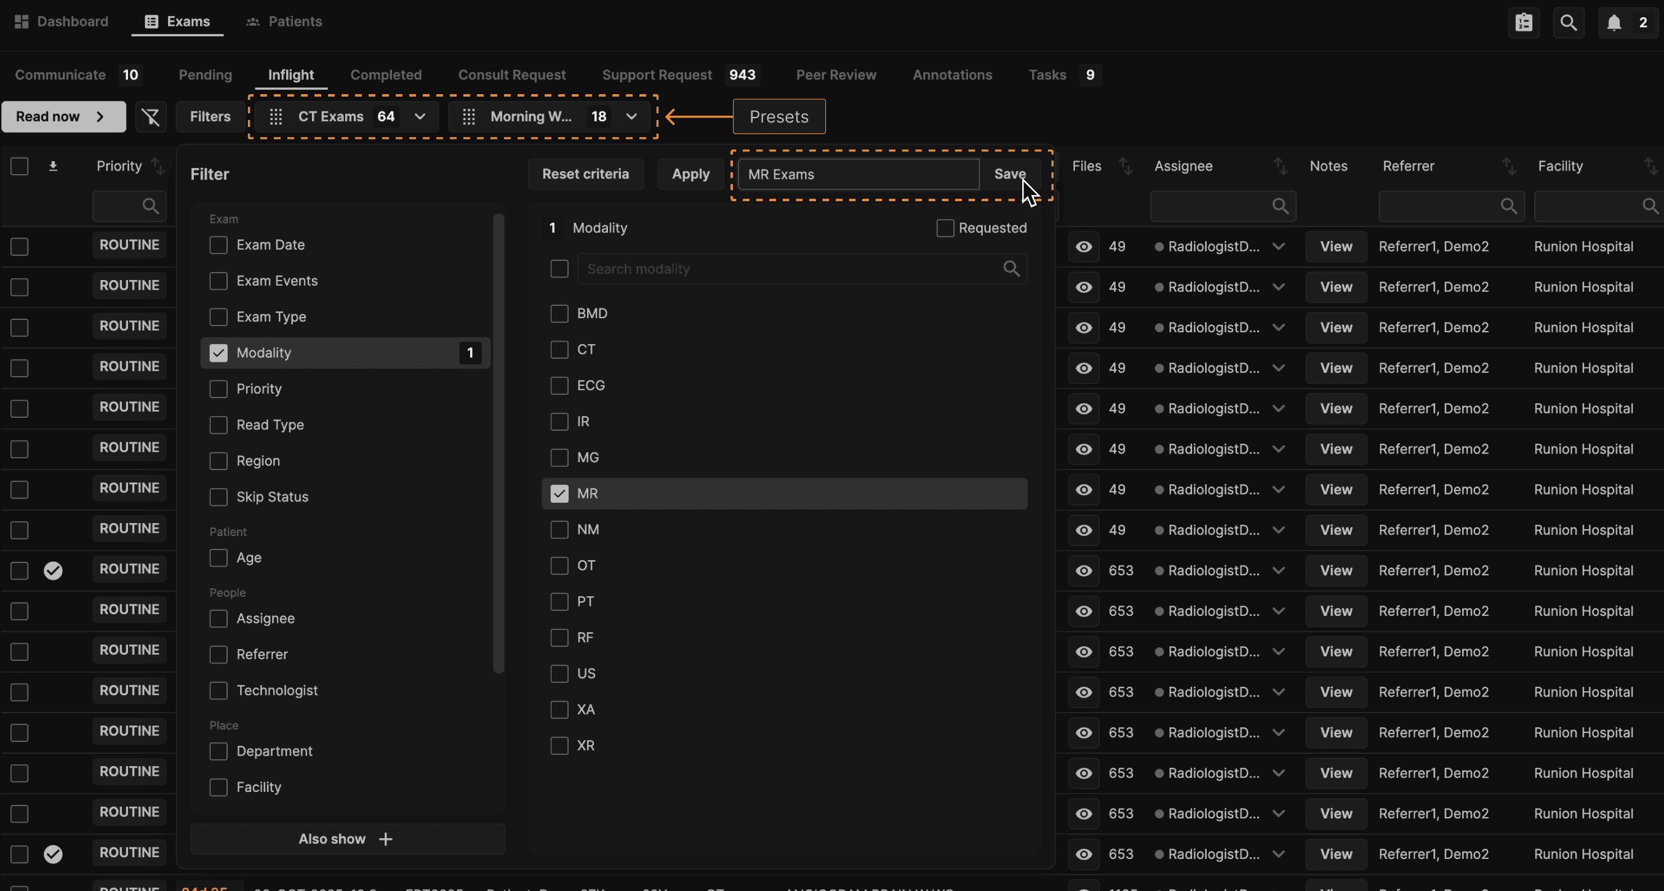Image resolution: width=1664 pixels, height=891 pixels.
Task: Expand the CT Exams preset dropdown
Action: click(x=420, y=117)
